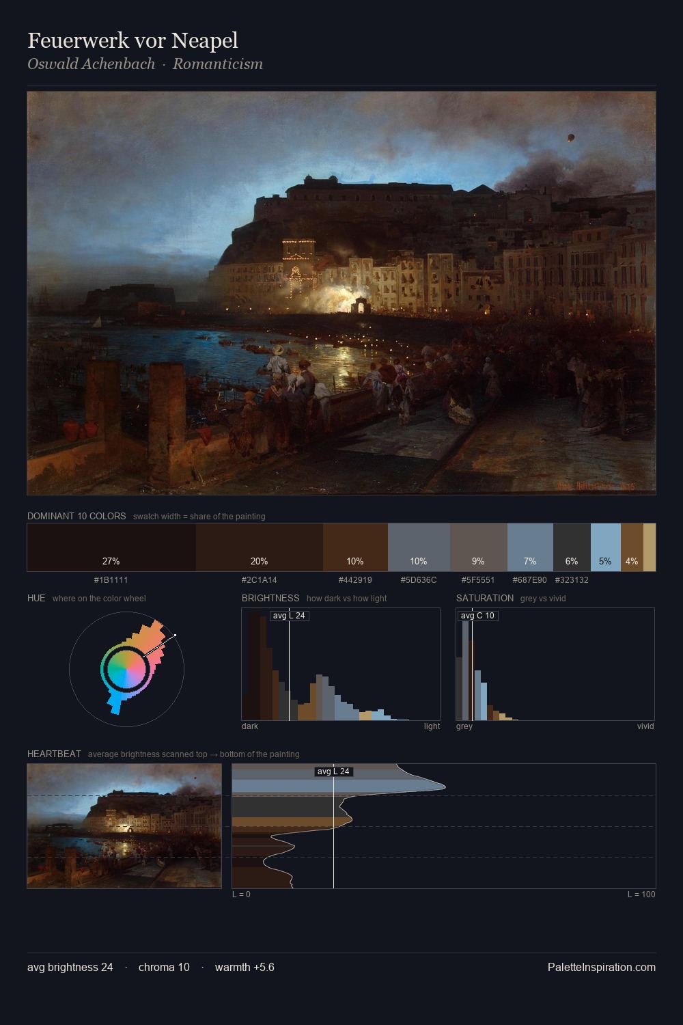683x1025 pixels.
Task: Click the DOMINANT 10 COLORS heading
Action: click(x=76, y=517)
